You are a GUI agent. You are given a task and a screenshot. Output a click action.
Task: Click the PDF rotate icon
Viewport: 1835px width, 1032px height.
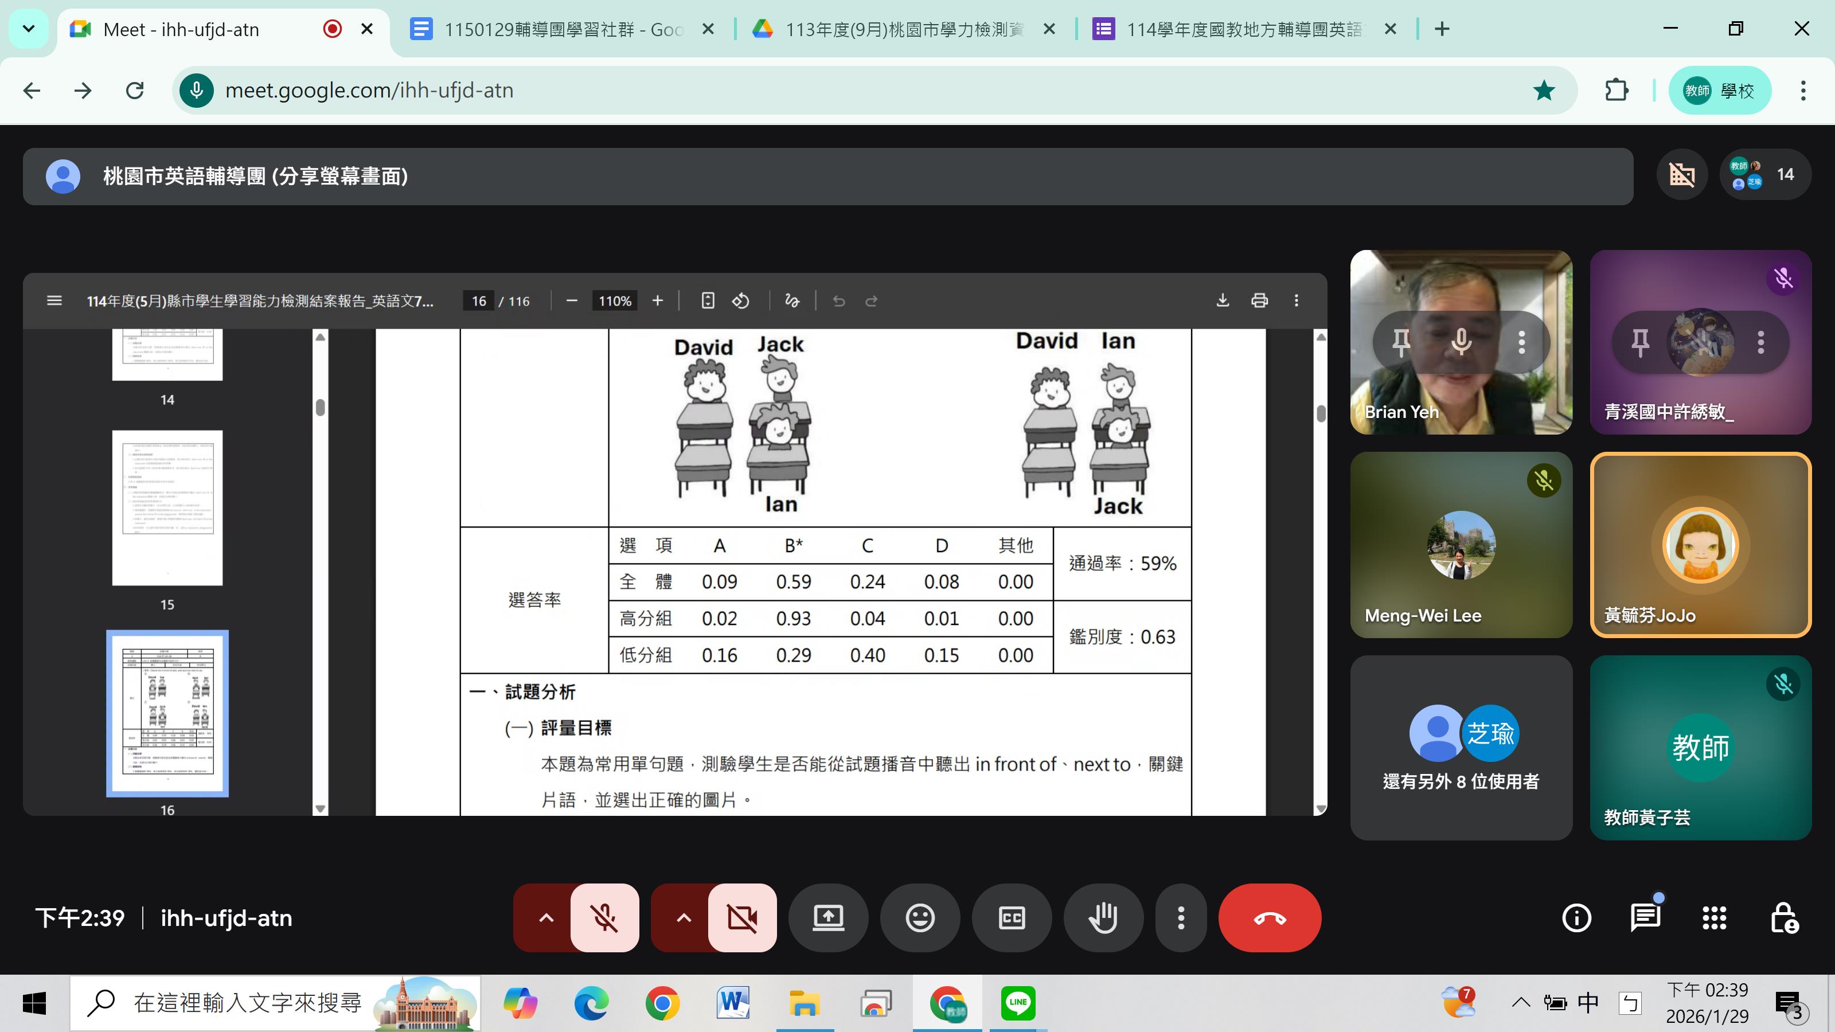point(741,300)
